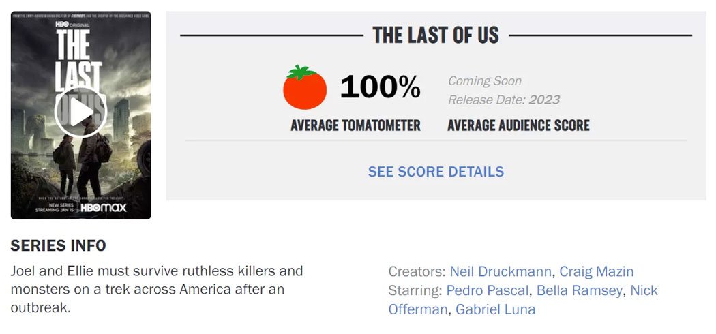The image size is (716, 334).
Task: Click the Release Date 2023 text
Action: coord(504,100)
